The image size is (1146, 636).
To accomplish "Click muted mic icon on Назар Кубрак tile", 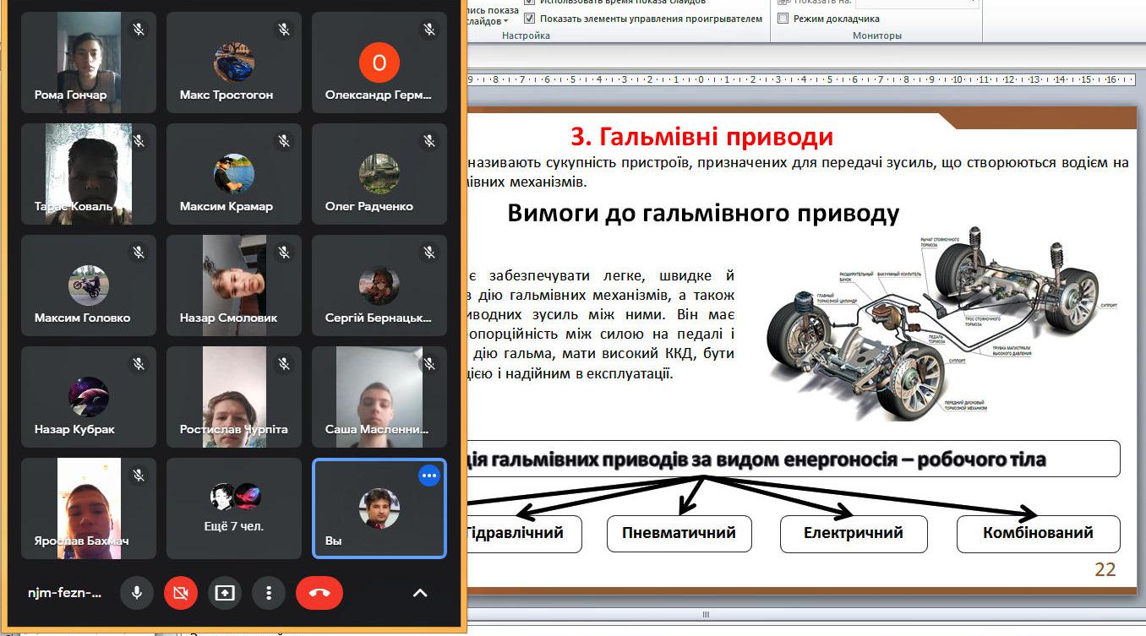I will pos(139,364).
